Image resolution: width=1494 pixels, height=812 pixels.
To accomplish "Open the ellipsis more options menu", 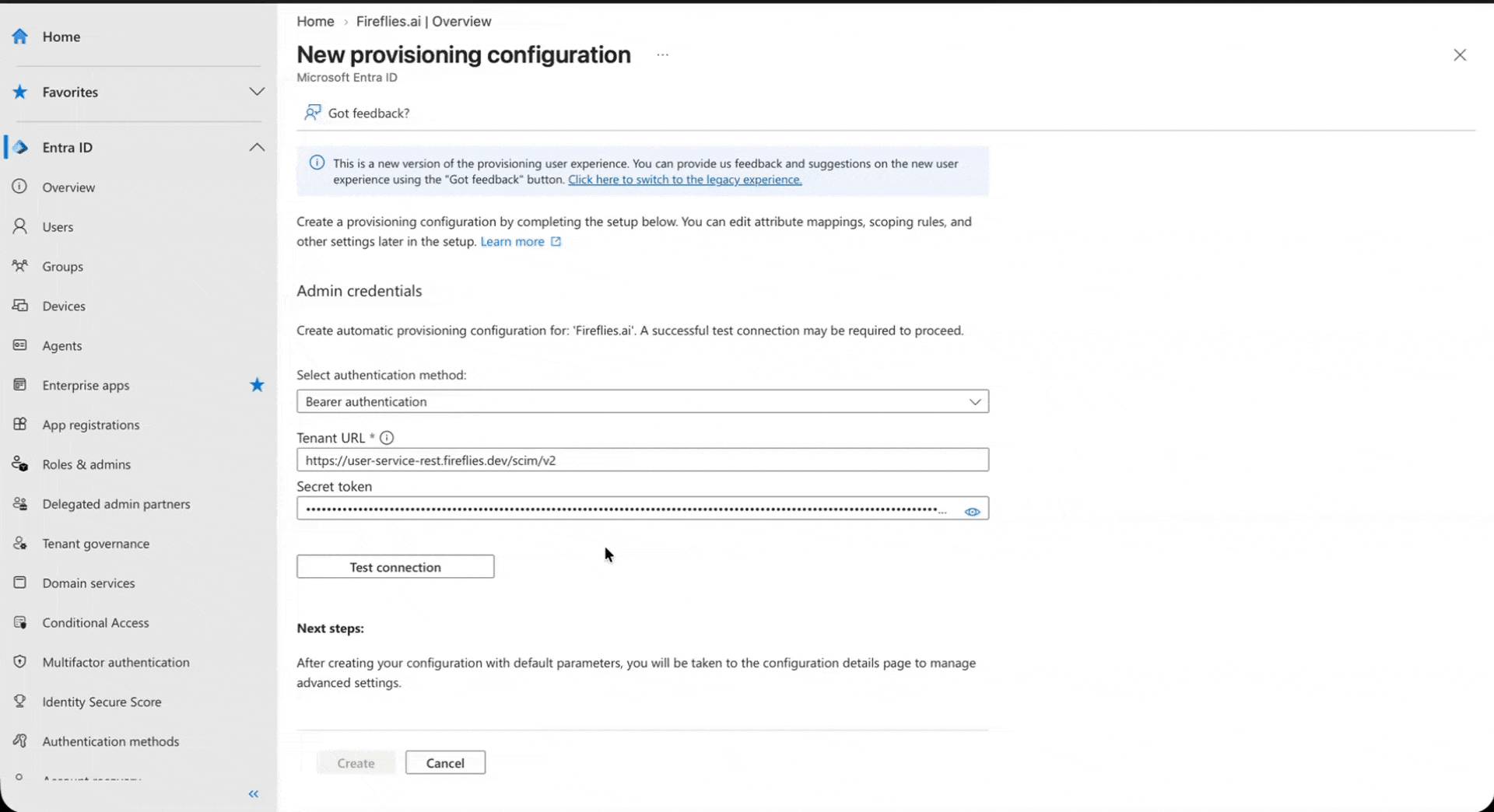I will (663, 54).
